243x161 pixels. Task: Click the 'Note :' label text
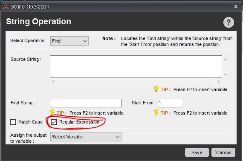(x=109, y=38)
